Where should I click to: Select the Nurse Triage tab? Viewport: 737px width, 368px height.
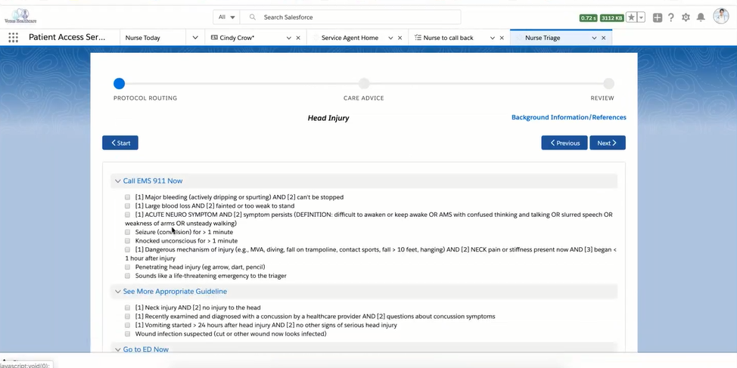pyautogui.click(x=543, y=38)
